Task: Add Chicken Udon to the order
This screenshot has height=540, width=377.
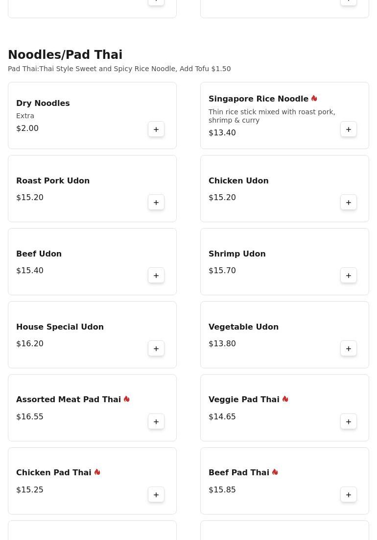Action: (x=349, y=203)
